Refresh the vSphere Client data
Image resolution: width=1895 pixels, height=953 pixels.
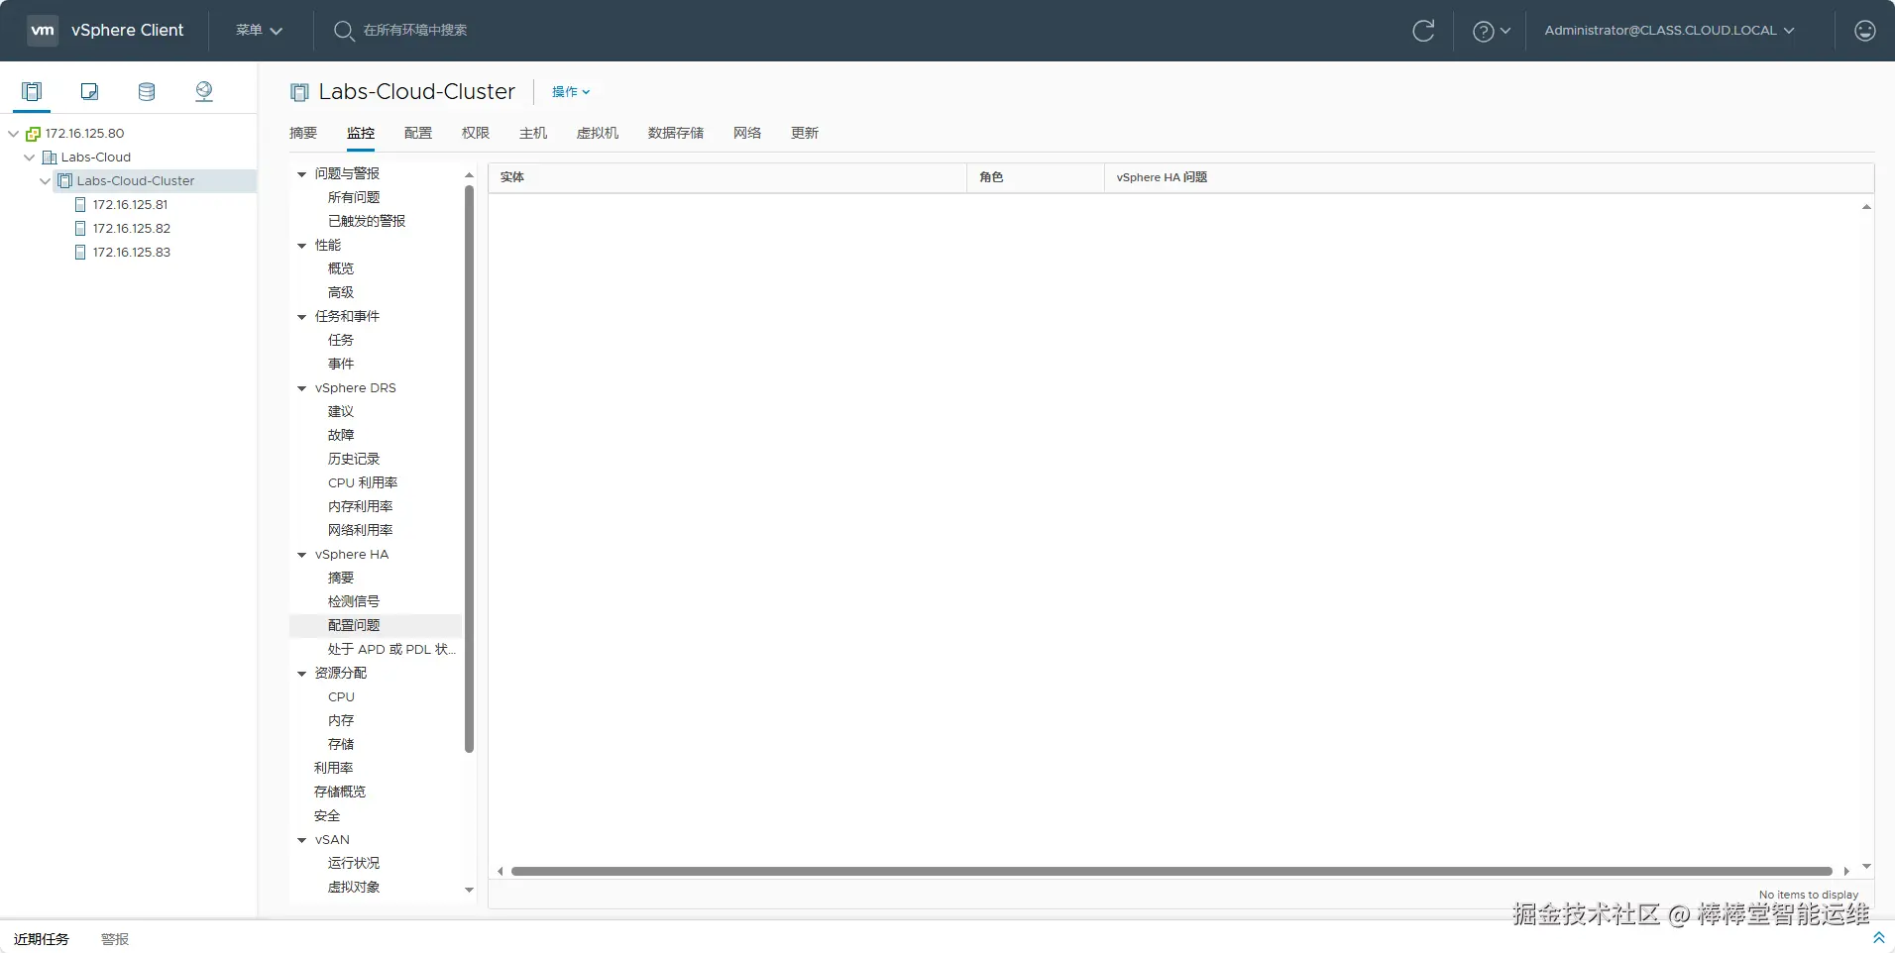pyautogui.click(x=1423, y=31)
